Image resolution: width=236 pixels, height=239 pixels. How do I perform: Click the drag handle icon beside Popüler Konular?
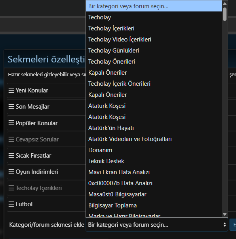coord(11,123)
